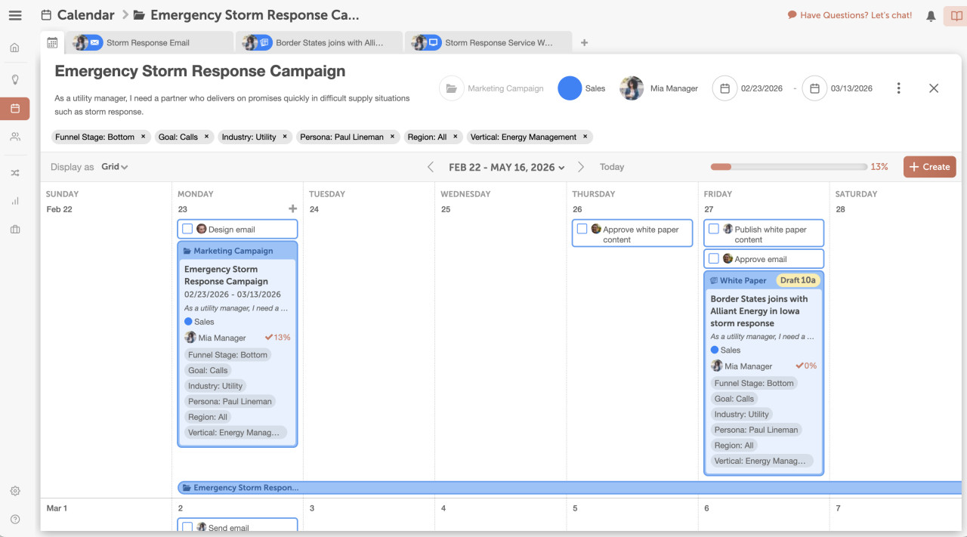
Task: Open the three-dot more options menu
Action: coord(898,88)
